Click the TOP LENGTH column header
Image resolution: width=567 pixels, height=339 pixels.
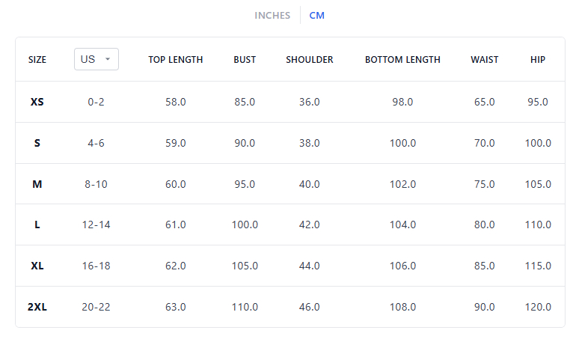point(176,60)
